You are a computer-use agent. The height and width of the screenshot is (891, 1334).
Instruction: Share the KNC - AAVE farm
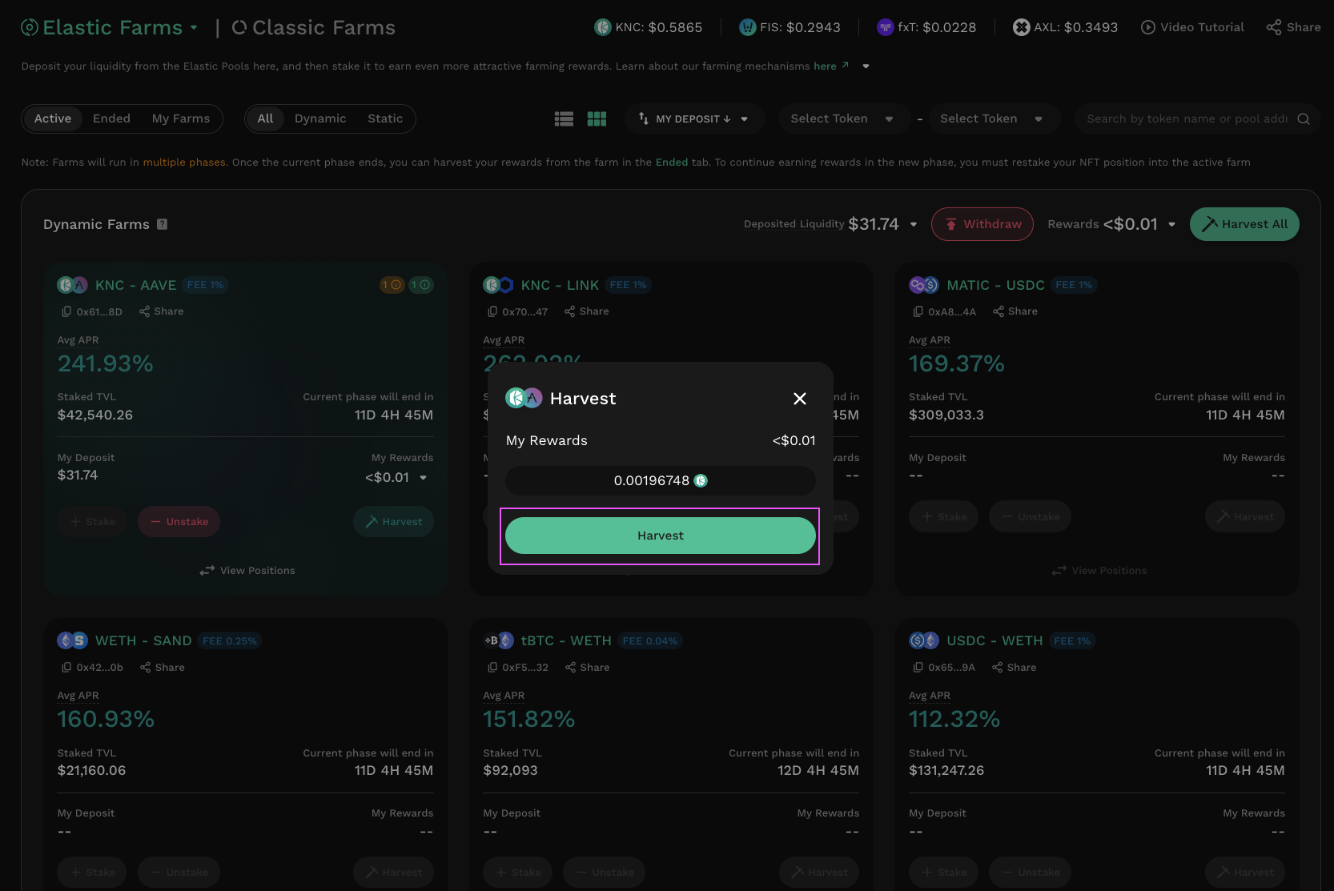[161, 311]
